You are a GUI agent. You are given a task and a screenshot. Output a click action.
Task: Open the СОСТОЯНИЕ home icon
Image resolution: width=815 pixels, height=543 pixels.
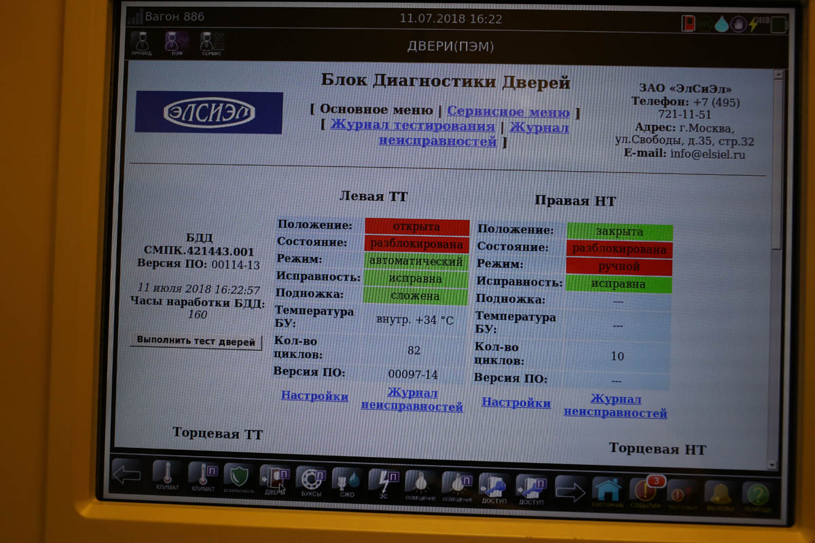tap(608, 491)
